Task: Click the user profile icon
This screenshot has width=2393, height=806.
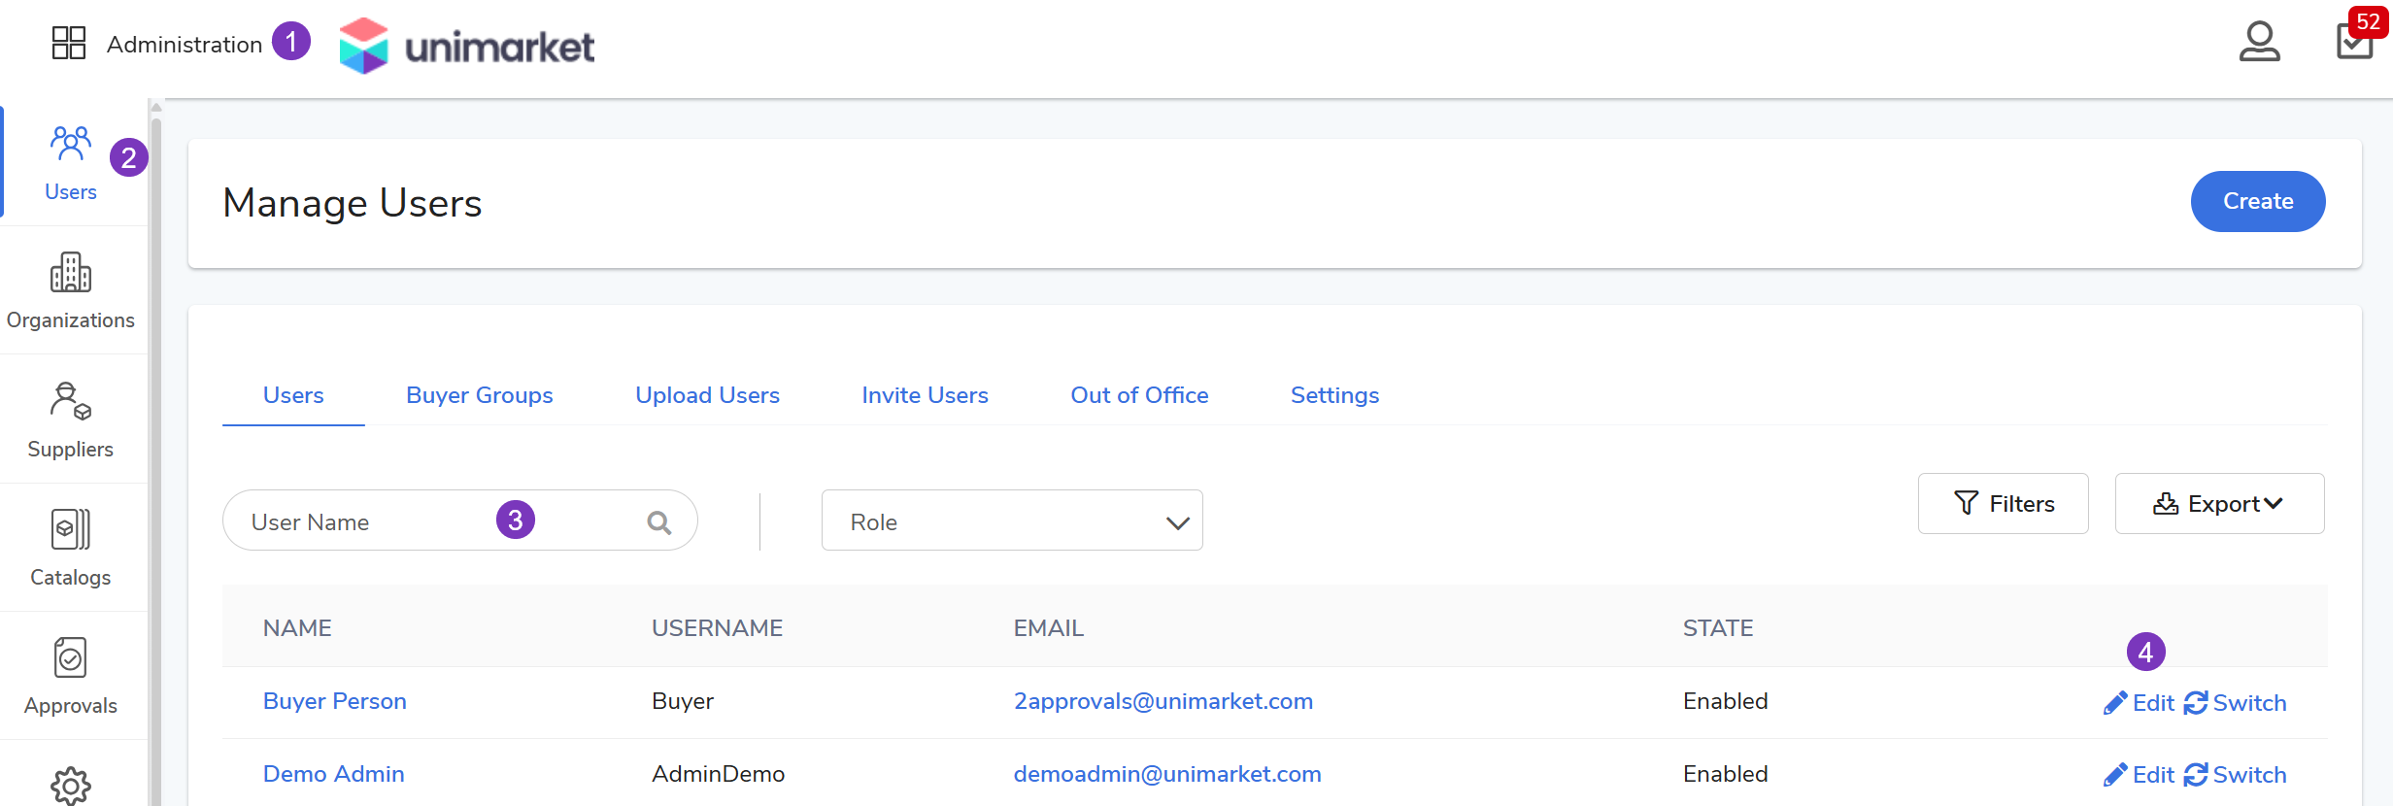Action: [2259, 43]
